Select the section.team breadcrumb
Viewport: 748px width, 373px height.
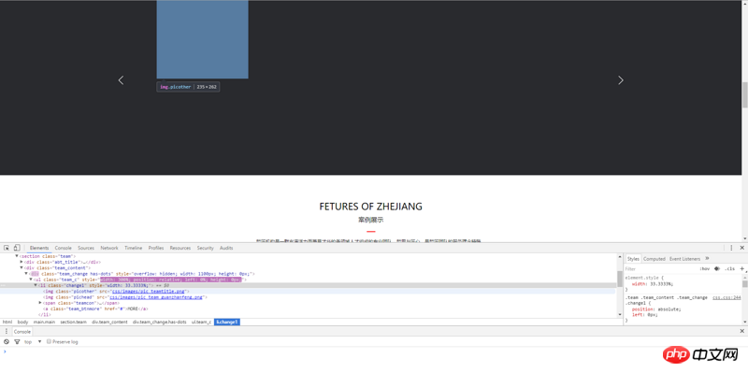(74, 322)
